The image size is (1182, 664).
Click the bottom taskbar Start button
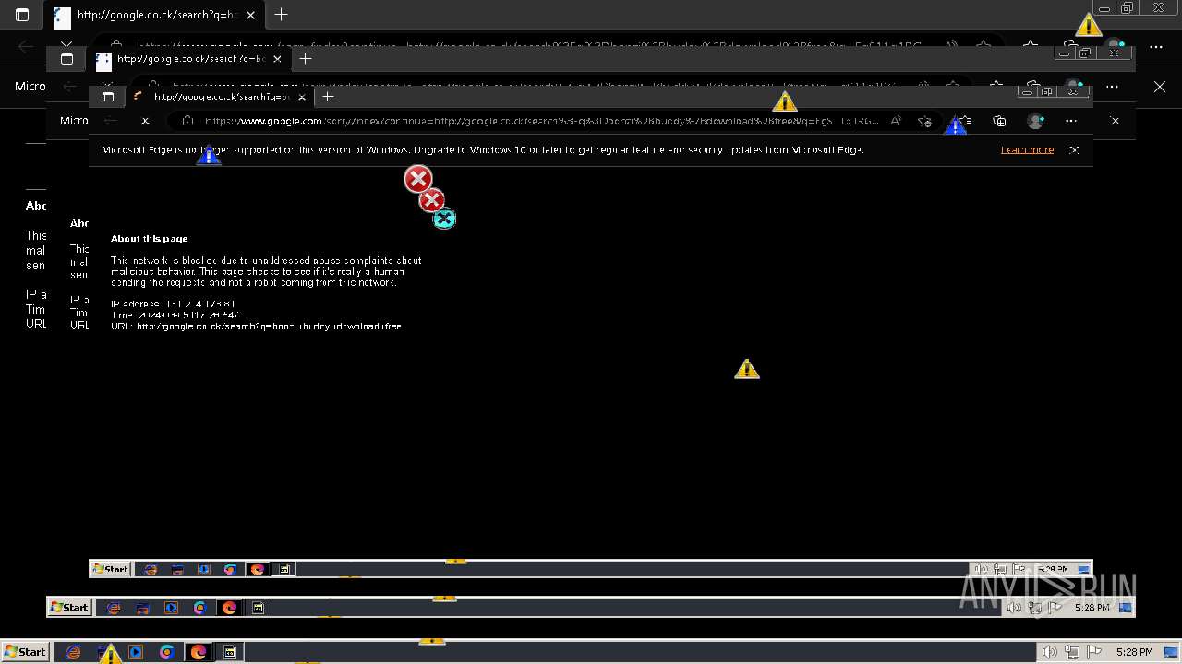25,651
